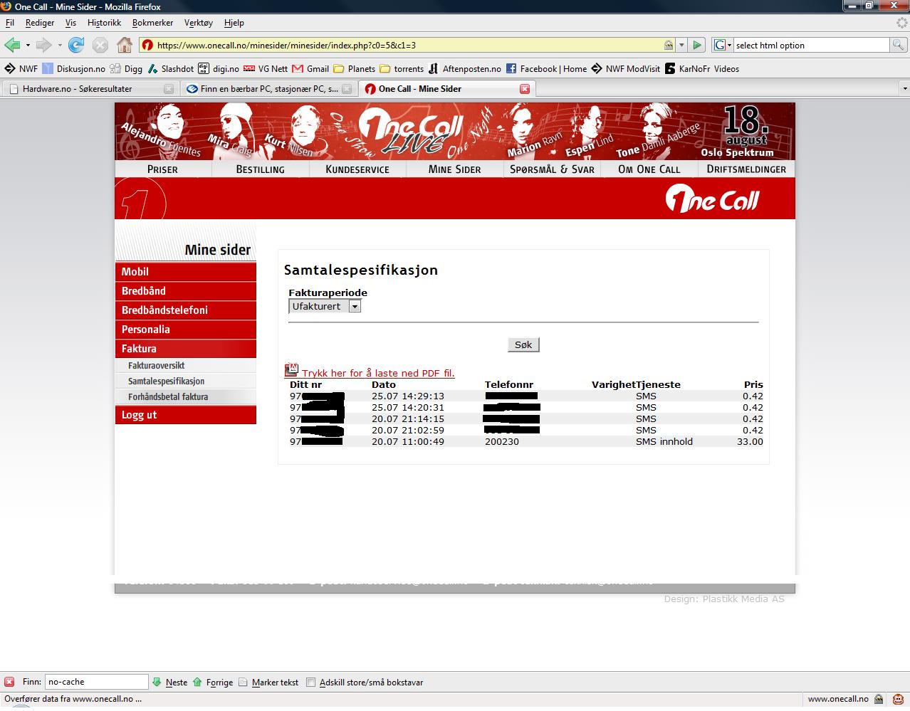Open the Vis menu
The width and height of the screenshot is (910, 711).
coord(70,23)
